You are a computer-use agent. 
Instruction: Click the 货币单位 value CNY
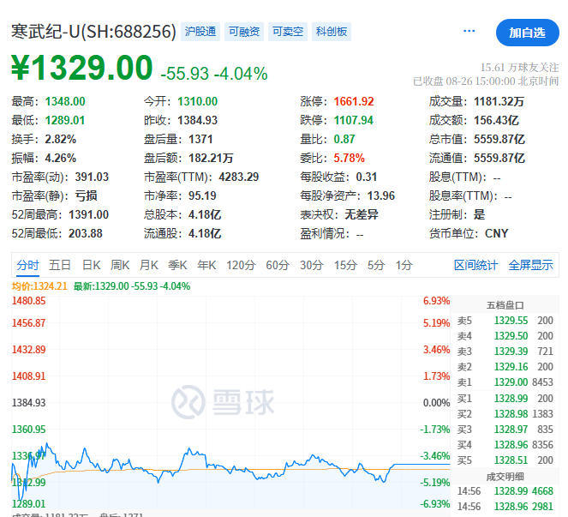(497, 233)
